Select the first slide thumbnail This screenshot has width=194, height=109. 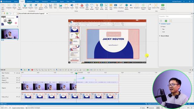pyautogui.click(x=10, y=21)
